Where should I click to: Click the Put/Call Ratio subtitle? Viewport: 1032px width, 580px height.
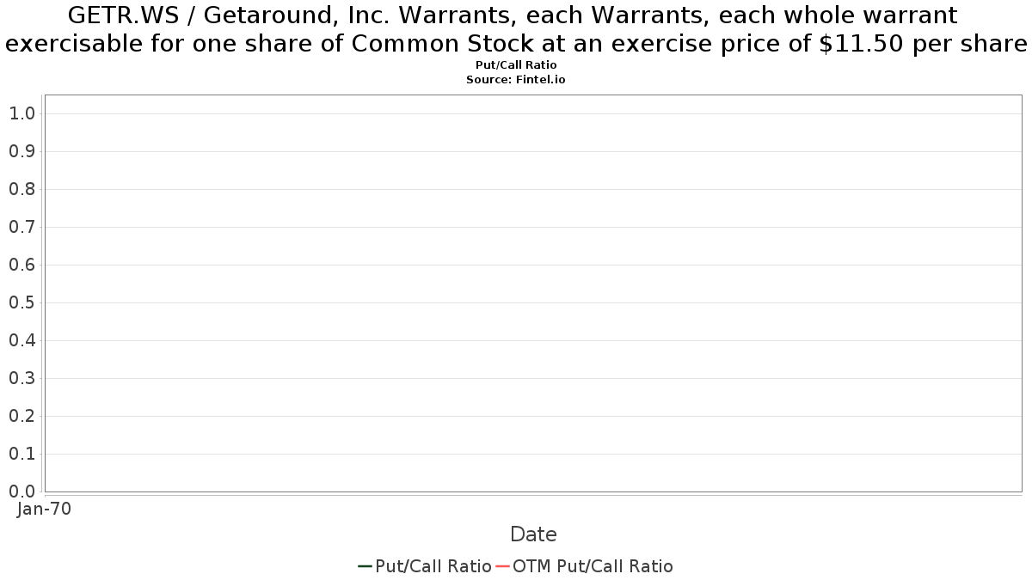(x=516, y=65)
